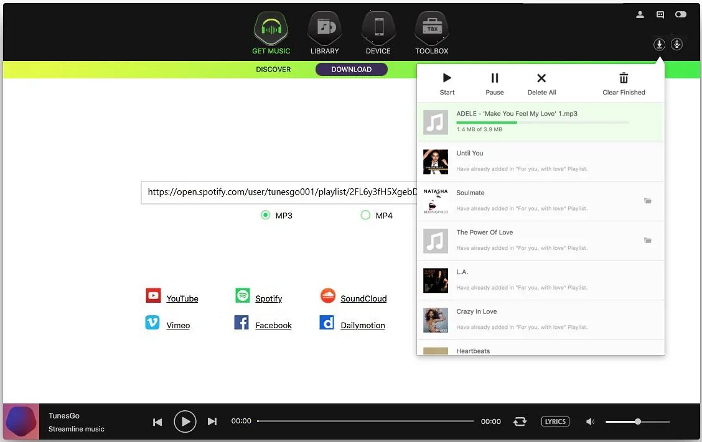Select the ADELE Make You Feel My Love download
702x442 pixels.
point(540,122)
